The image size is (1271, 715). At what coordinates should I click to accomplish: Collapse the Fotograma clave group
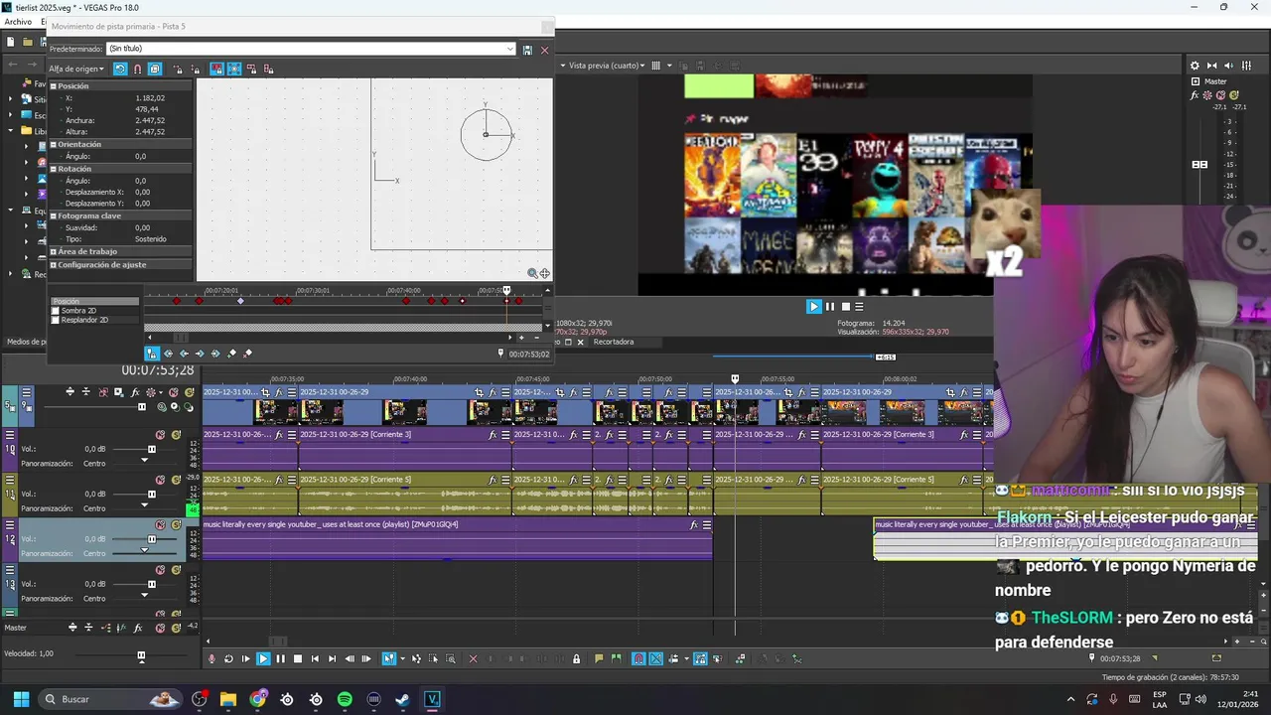[53, 215]
